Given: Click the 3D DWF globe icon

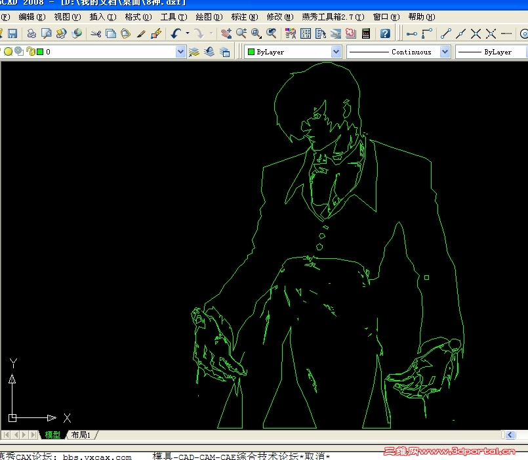Looking at the screenshot, I should [x=77, y=33].
